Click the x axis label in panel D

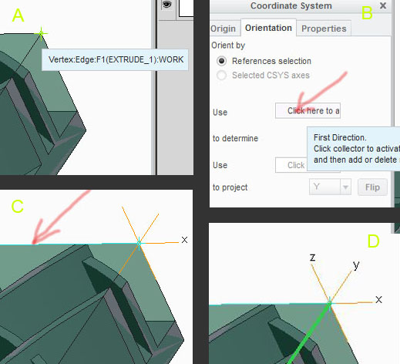[378, 300]
